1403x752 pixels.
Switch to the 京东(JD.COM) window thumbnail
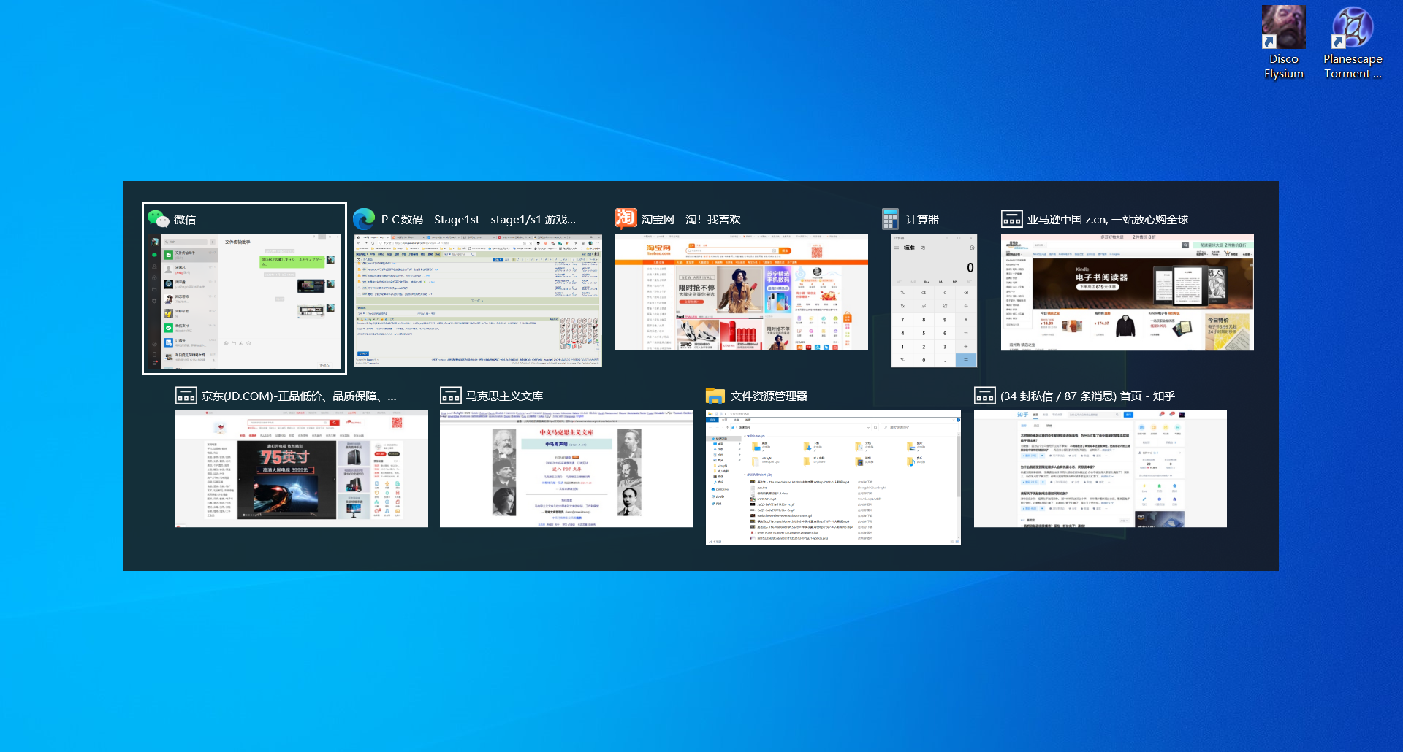pos(301,469)
